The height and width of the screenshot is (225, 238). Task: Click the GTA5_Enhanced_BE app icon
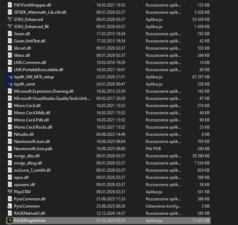(x=10, y=27)
